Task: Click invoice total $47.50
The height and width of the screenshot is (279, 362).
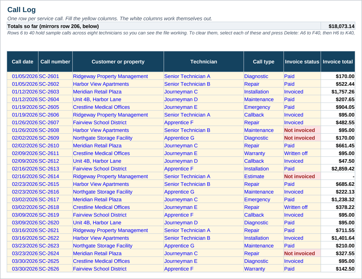Action: tap(338, 161)
